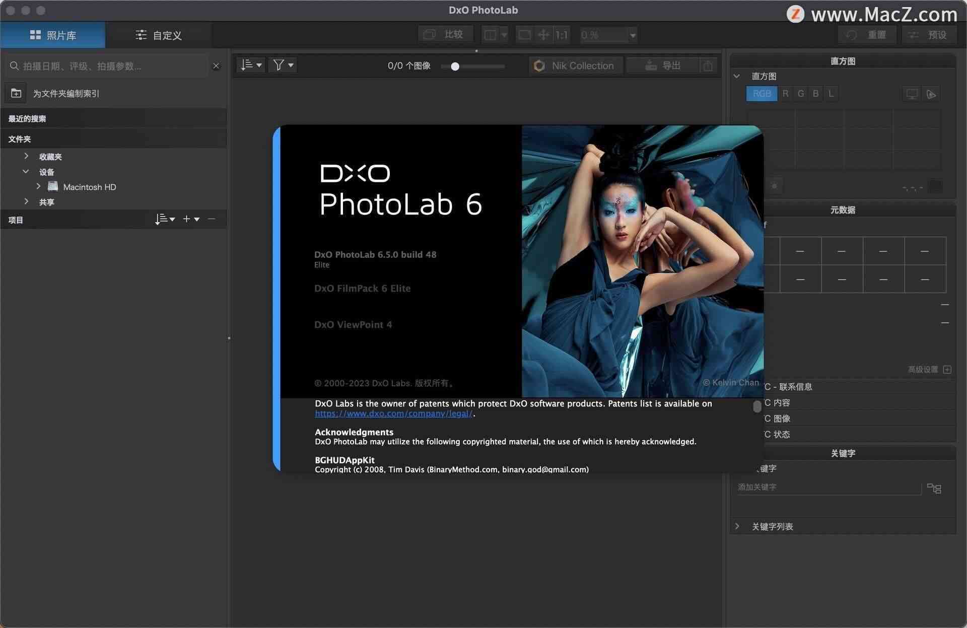This screenshot has width=967, height=628.
Task: Collapse the 直方图 histogram section chevron
Action: (x=737, y=76)
